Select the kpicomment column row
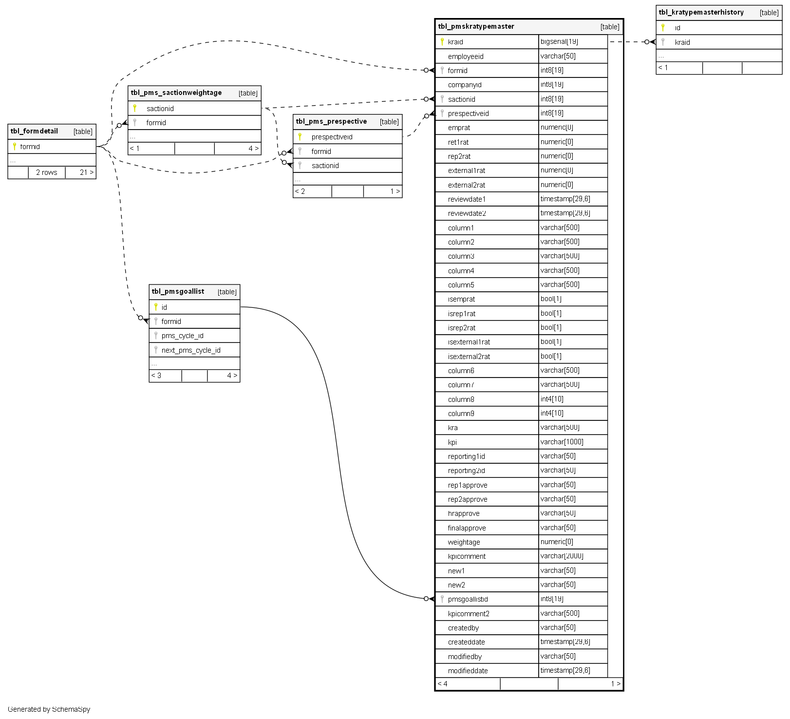The width and height of the screenshot is (790, 719). point(467,556)
